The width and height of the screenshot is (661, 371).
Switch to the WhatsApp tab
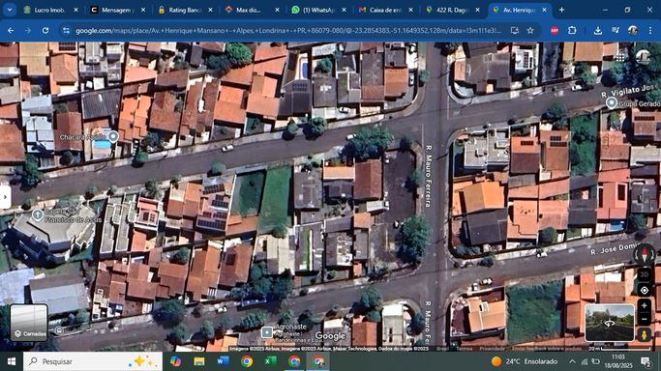point(319,10)
